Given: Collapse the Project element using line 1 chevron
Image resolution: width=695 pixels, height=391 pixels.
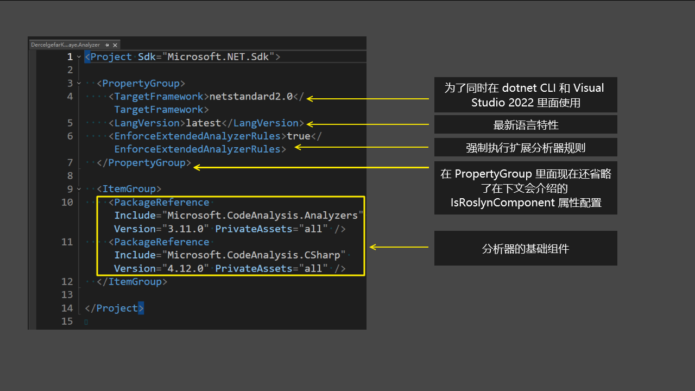Looking at the screenshot, I should (78, 56).
